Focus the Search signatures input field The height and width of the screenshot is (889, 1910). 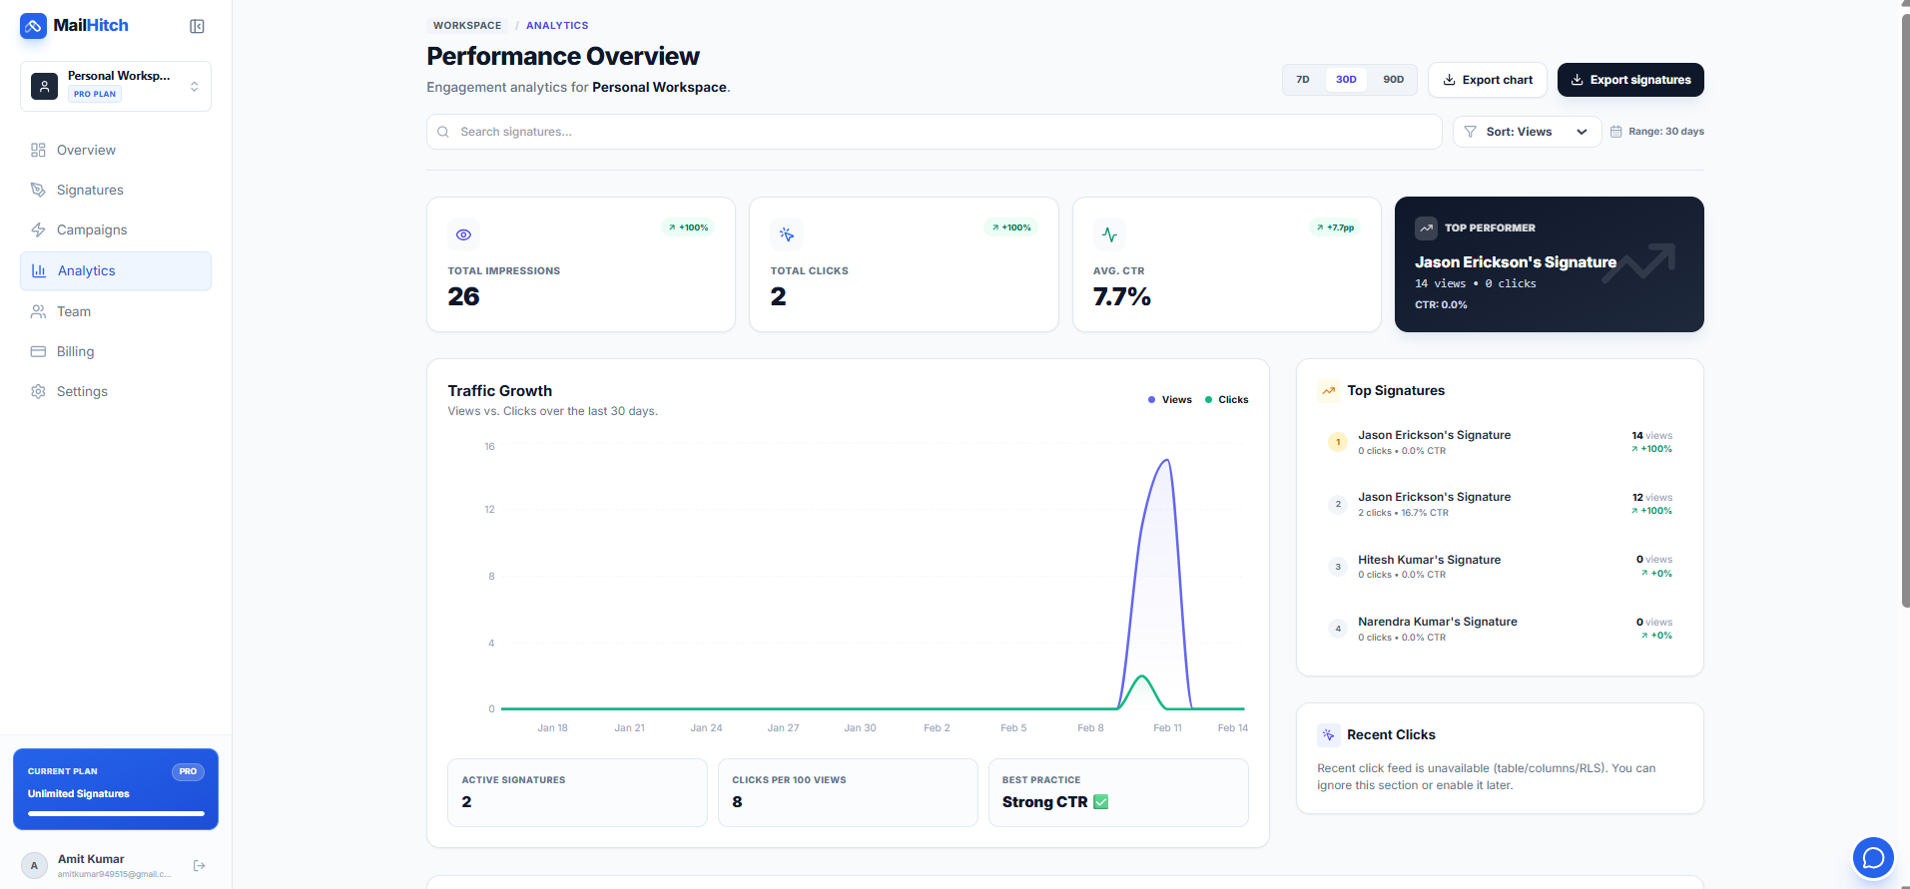coord(934,132)
